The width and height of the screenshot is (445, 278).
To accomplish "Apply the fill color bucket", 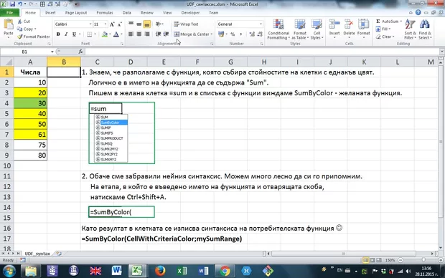I will [105, 34].
